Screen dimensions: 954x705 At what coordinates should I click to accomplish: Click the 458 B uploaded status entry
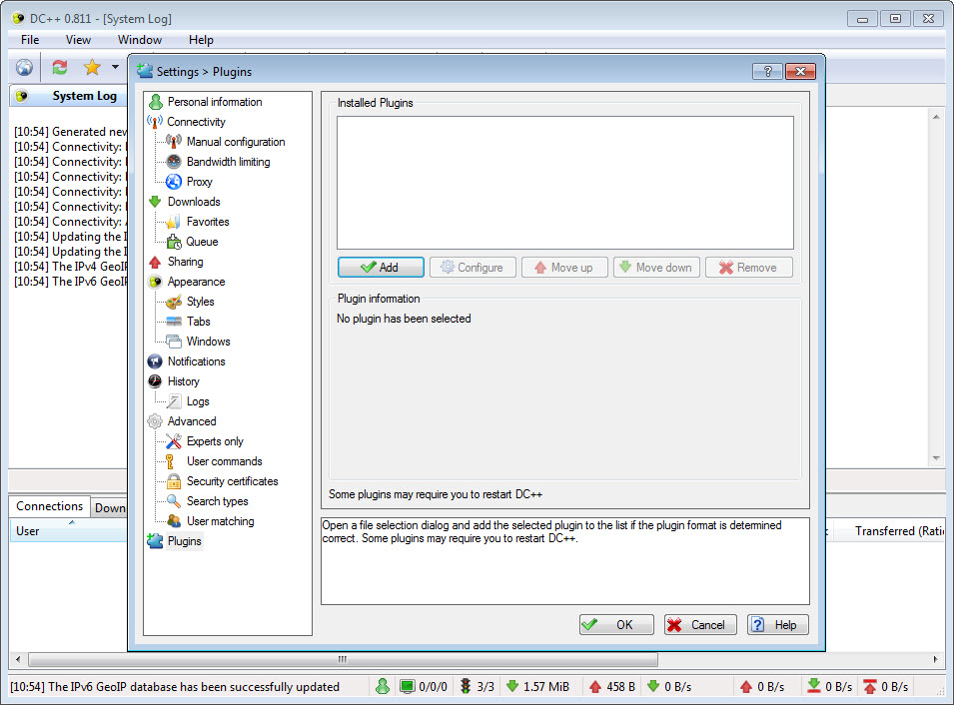(x=612, y=686)
